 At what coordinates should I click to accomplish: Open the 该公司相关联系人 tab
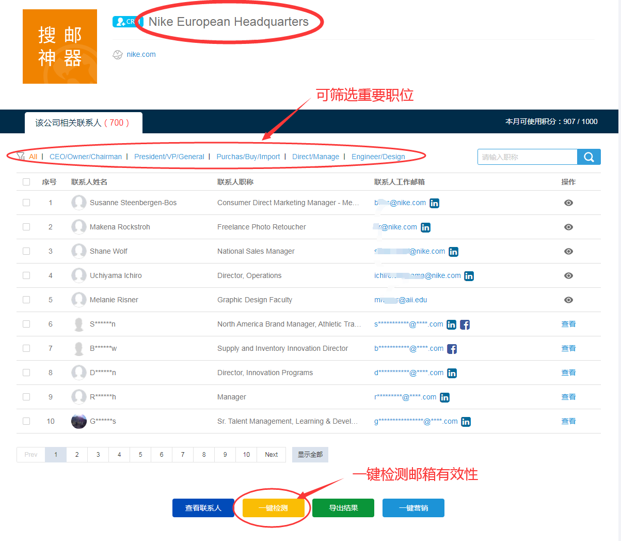[x=84, y=123]
